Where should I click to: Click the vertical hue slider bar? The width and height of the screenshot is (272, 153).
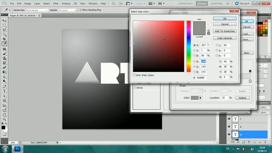tap(189, 46)
